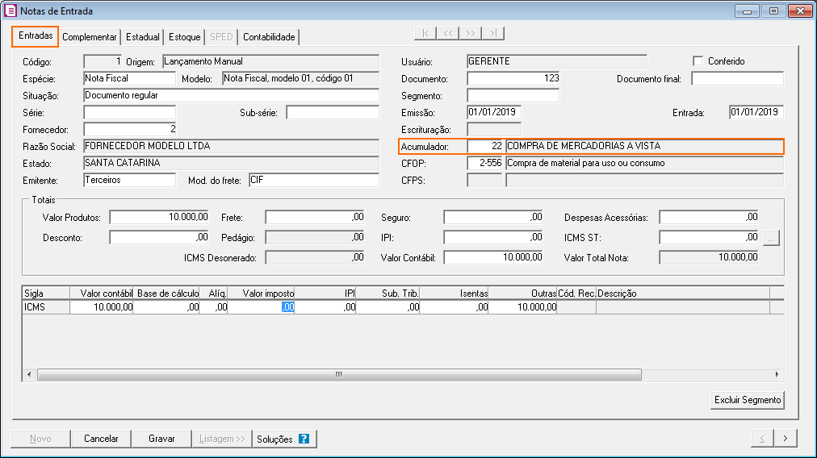The width and height of the screenshot is (817, 458).
Task: Click the Valor contábil cell in ICMS row
Action: click(102, 307)
